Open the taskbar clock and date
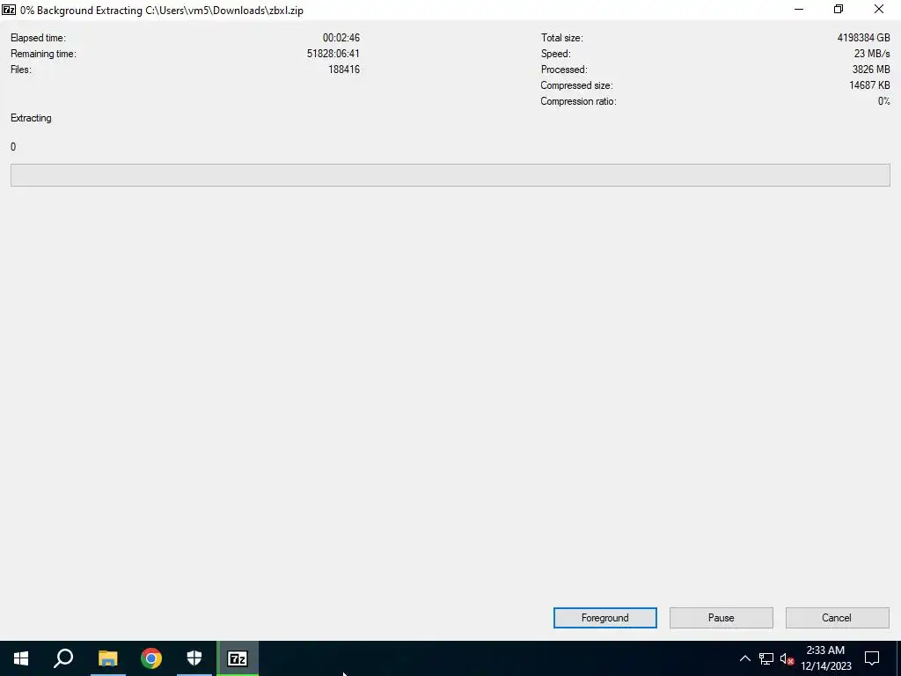901x676 pixels. (825, 658)
